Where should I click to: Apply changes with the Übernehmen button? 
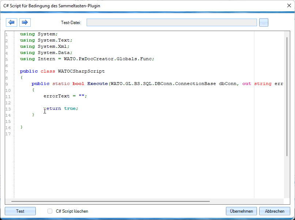point(241,211)
